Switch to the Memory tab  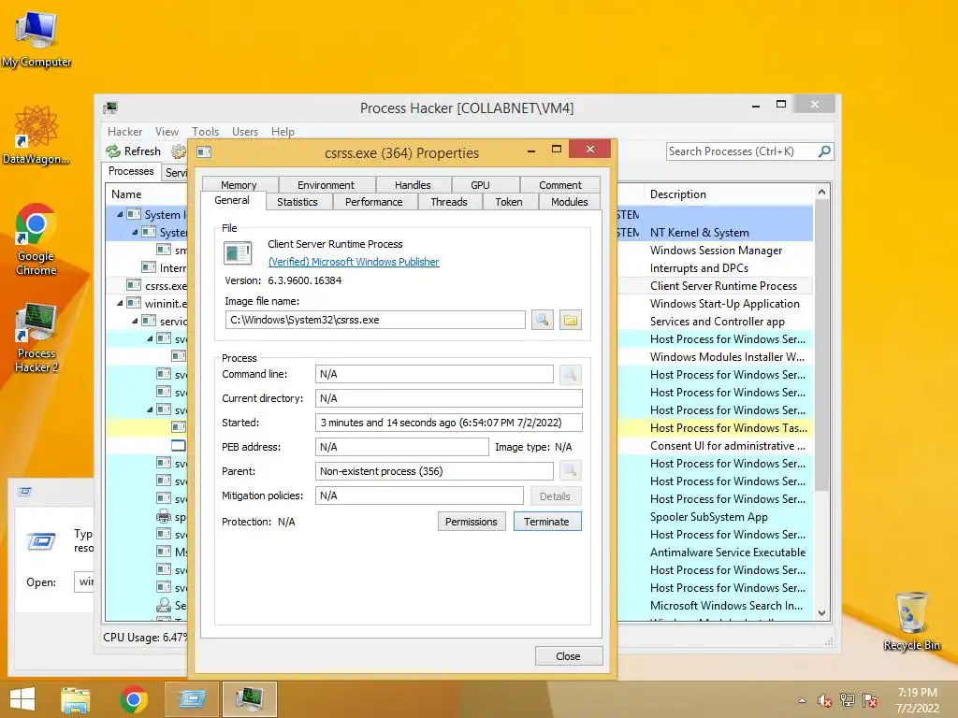[x=239, y=185]
